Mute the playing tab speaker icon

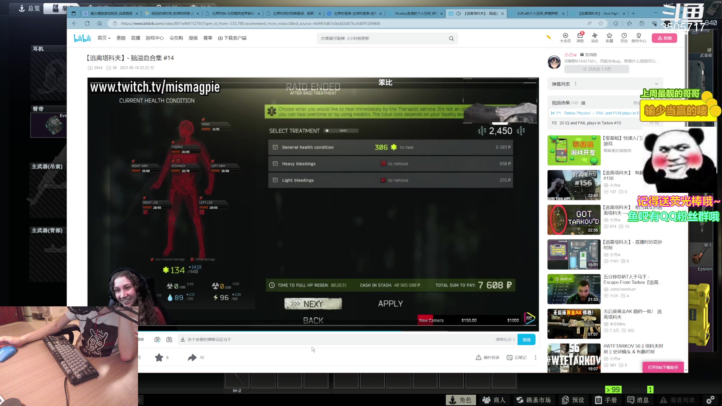458,13
